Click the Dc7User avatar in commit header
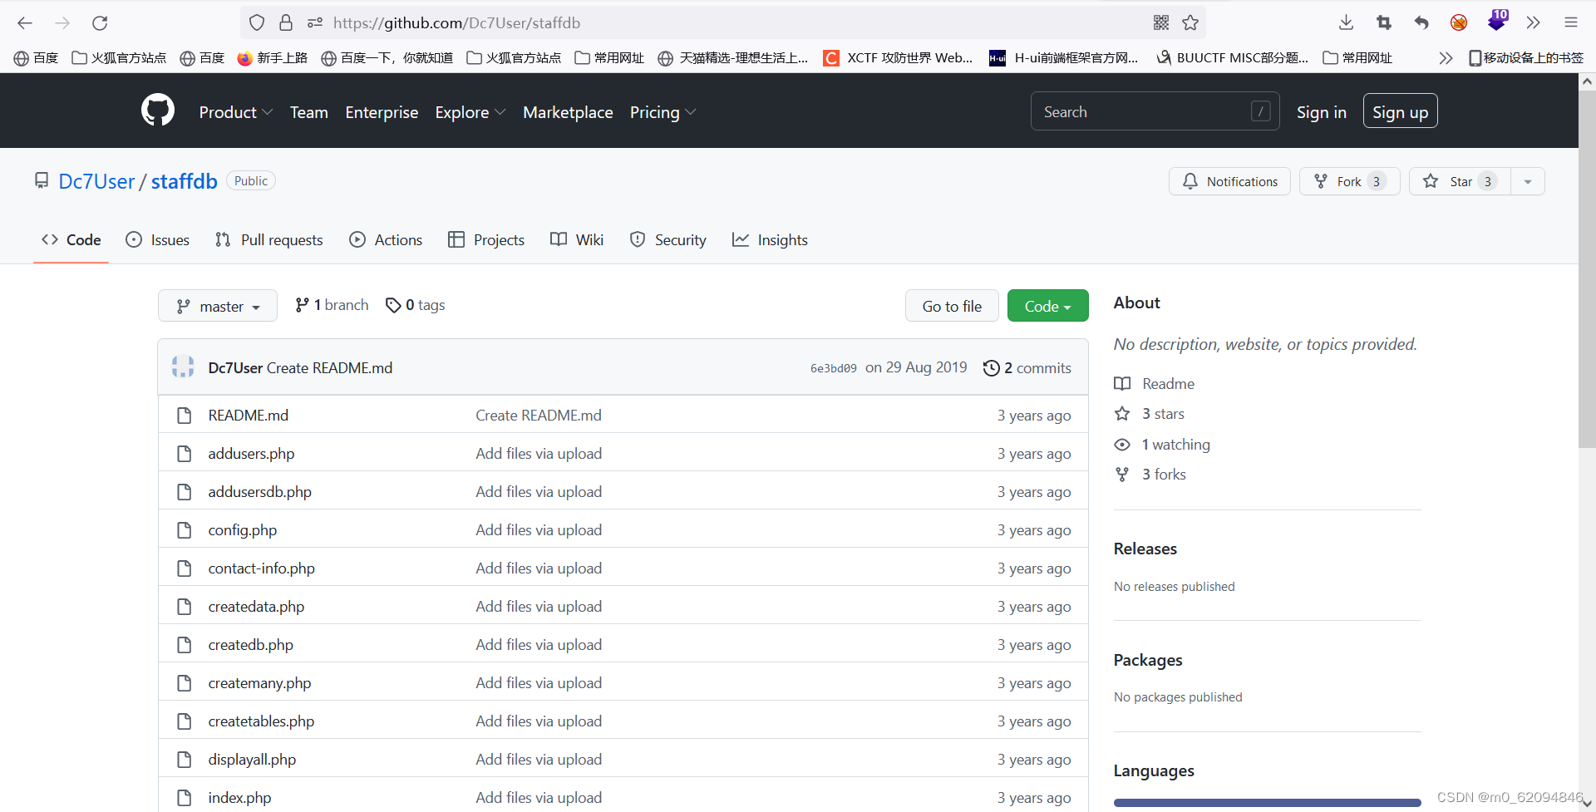Image resolution: width=1596 pixels, height=812 pixels. pos(183,367)
